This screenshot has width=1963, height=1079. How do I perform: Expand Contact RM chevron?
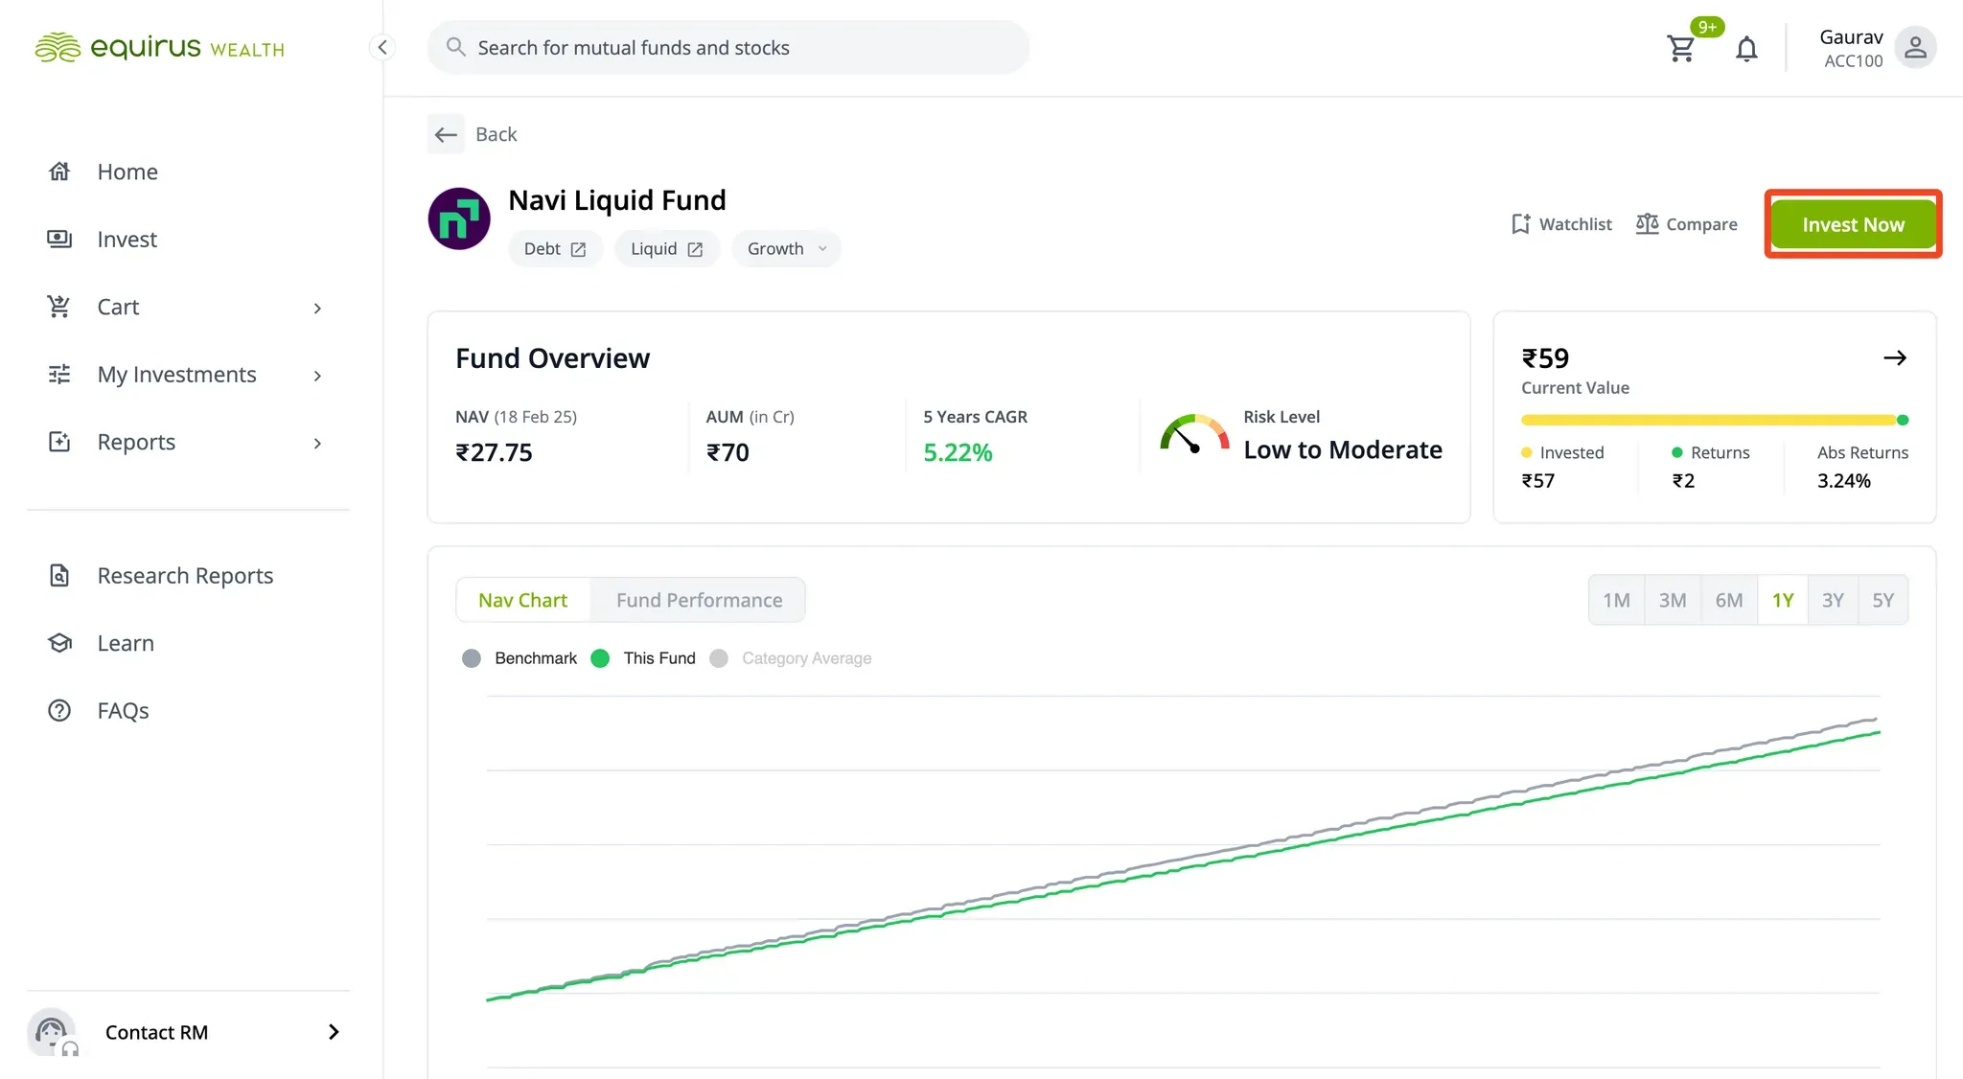click(x=334, y=1032)
